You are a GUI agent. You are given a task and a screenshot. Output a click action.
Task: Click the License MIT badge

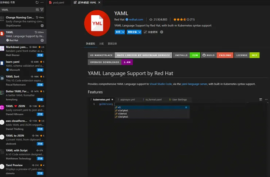(247, 55)
